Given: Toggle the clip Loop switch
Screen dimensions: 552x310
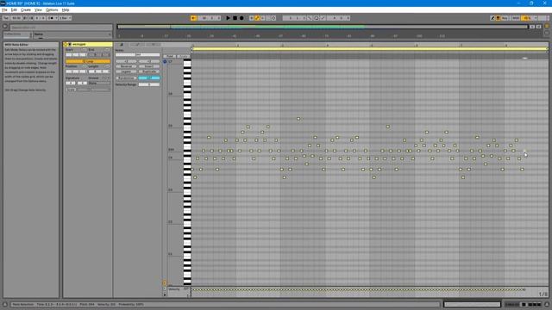Looking at the screenshot, I should click(x=88, y=61).
